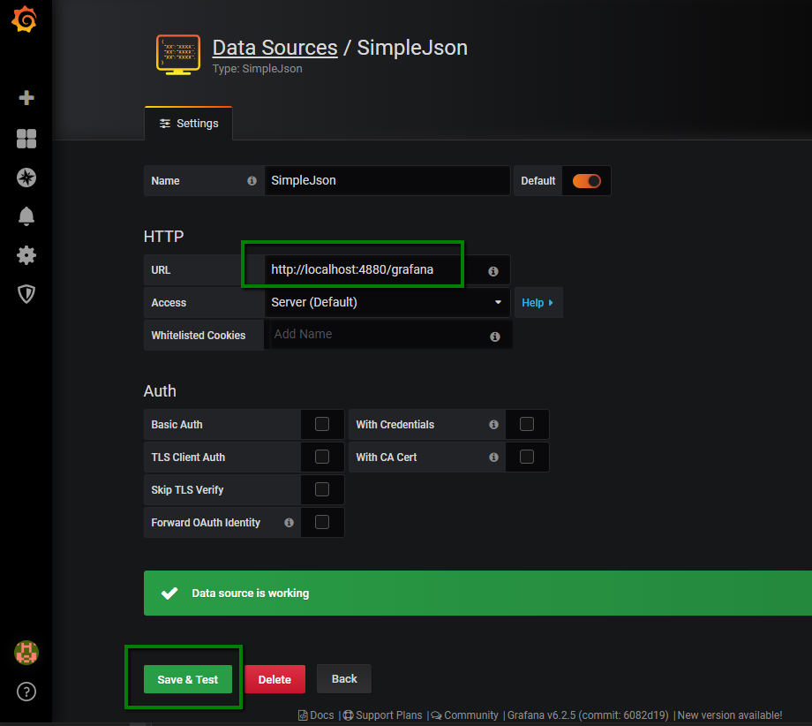Click the Grafana logo home icon

tap(25, 20)
